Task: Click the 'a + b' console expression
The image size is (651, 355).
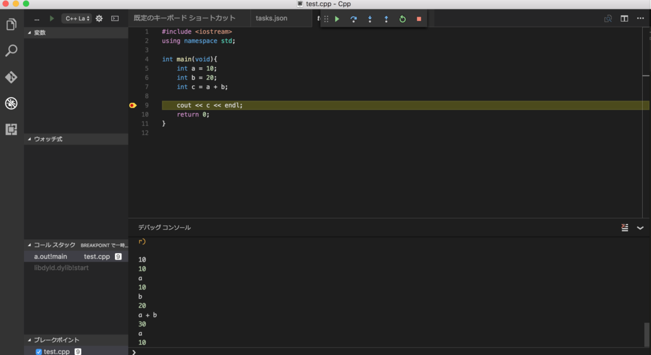Action: tap(147, 315)
